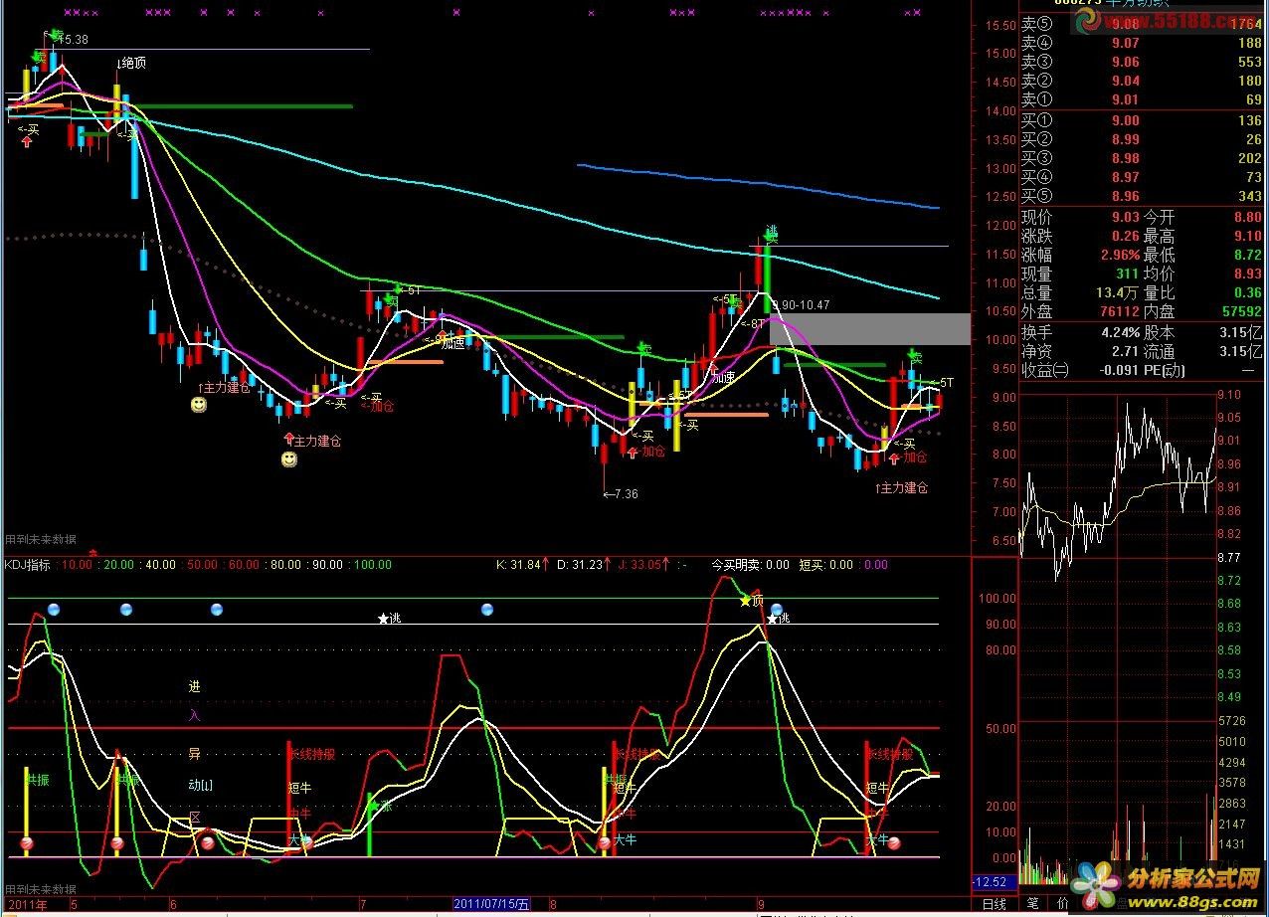Switch to the 价 price tab
Screen dimensions: 1269x917
pyautogui.click(x=1063, y=904)
